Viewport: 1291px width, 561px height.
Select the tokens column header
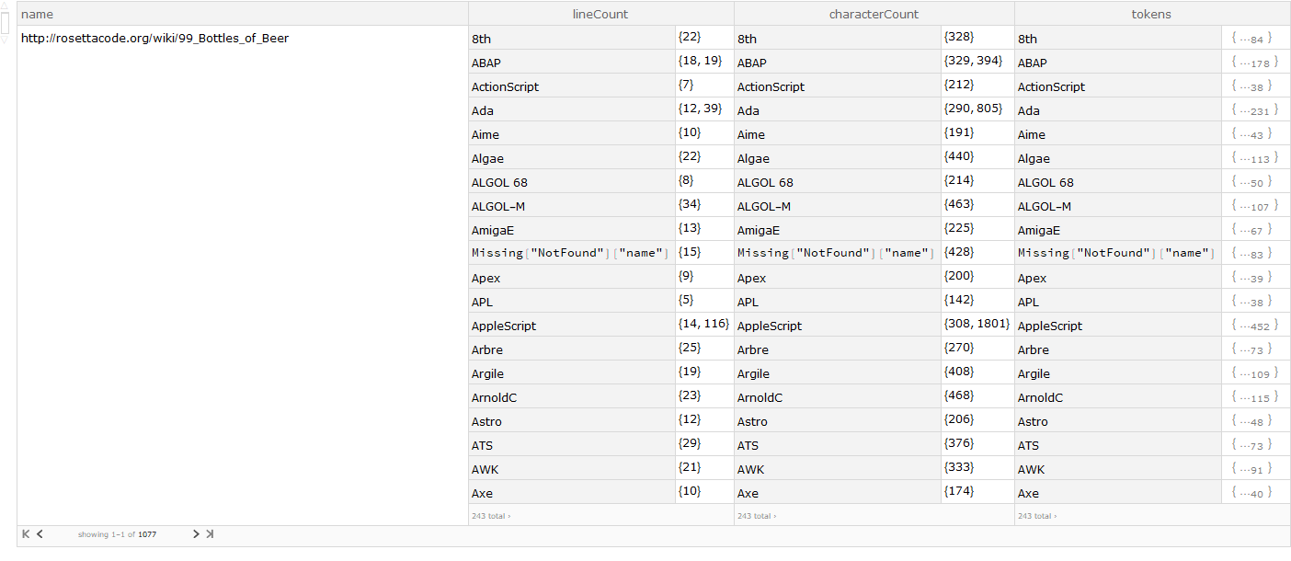pos(1151,14)
